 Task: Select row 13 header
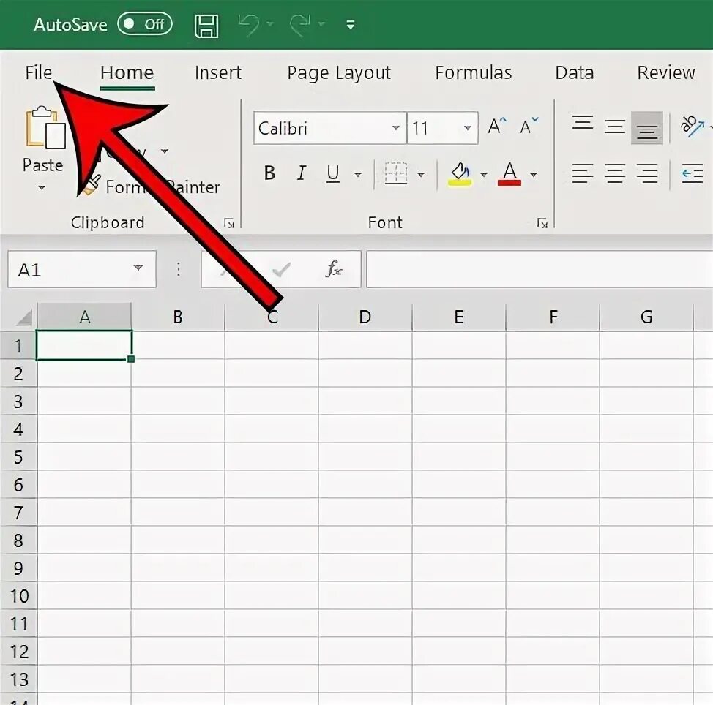[x=18, y=679]
